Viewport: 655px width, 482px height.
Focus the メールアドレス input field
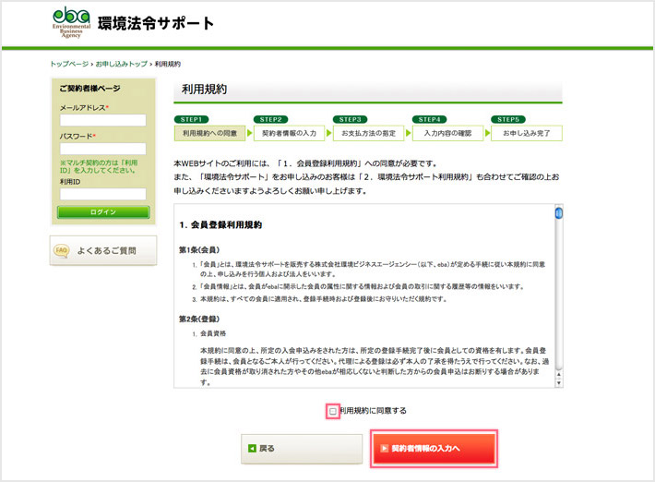[102, 120]
